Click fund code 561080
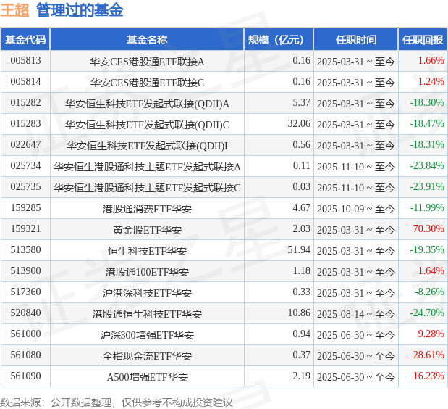 [25, 355]
